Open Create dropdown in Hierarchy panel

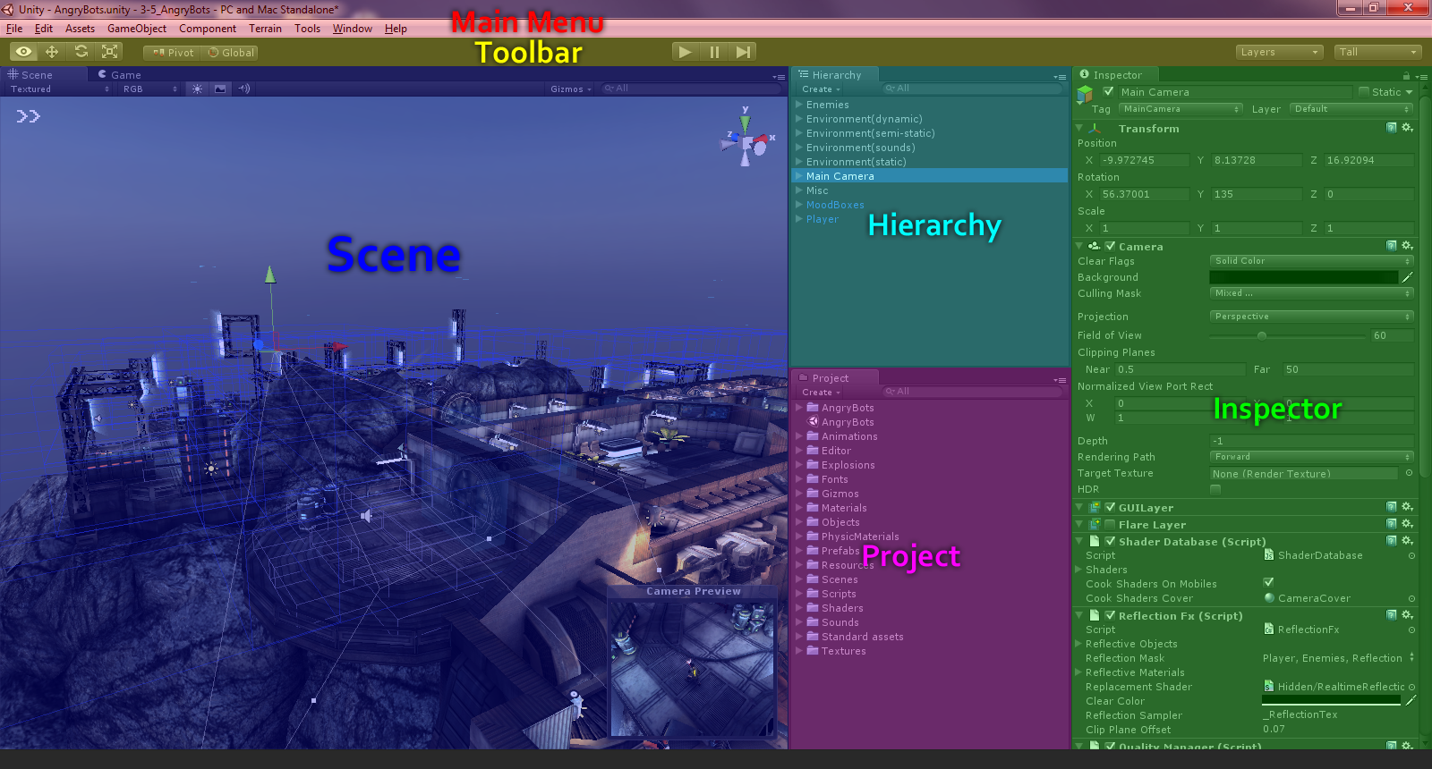coord(821,89)
